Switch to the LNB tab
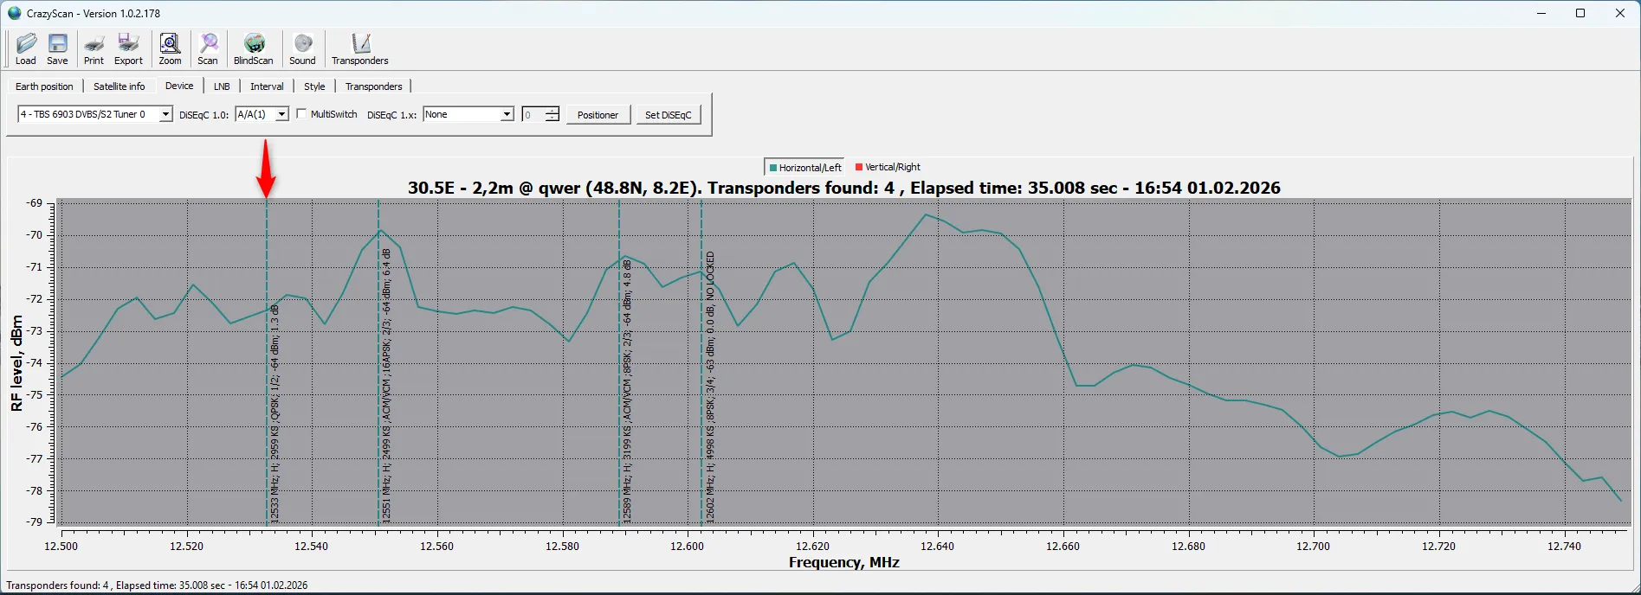 click(x=222, y=86)
